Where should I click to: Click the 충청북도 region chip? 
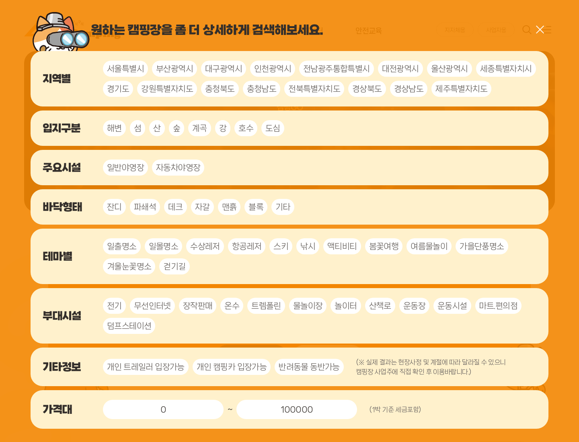click(220, 89)
